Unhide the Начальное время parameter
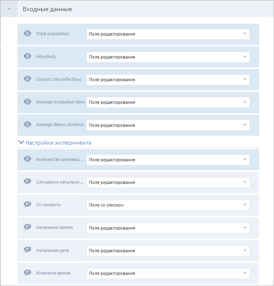274x286 pixels. (28, 227)
